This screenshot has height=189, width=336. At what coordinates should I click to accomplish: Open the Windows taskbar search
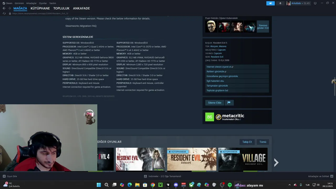[x=107, y=185]
